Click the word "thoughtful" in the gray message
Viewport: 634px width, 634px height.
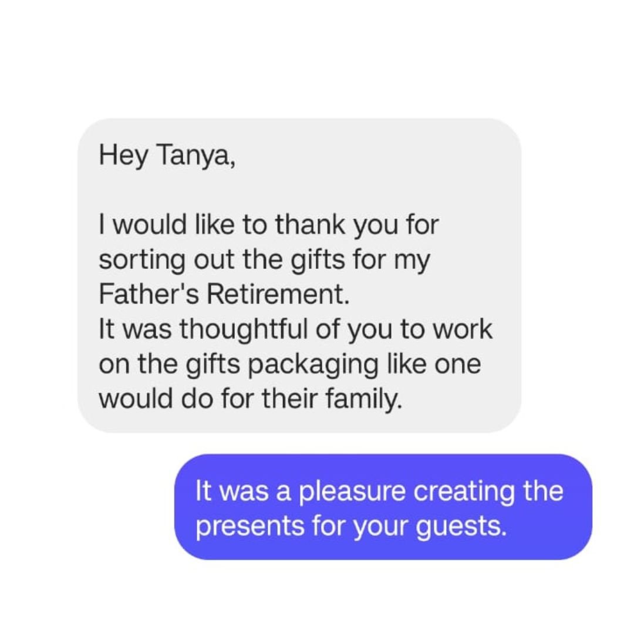248,329
